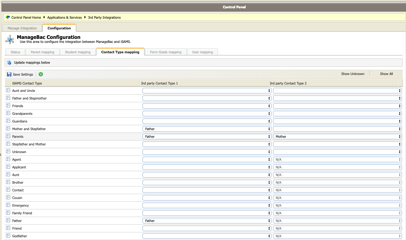The width and height of the screenshot is (406, 240).
Task: Click the Save Settings floppy disk icon
Action: (x=9, y=74)
